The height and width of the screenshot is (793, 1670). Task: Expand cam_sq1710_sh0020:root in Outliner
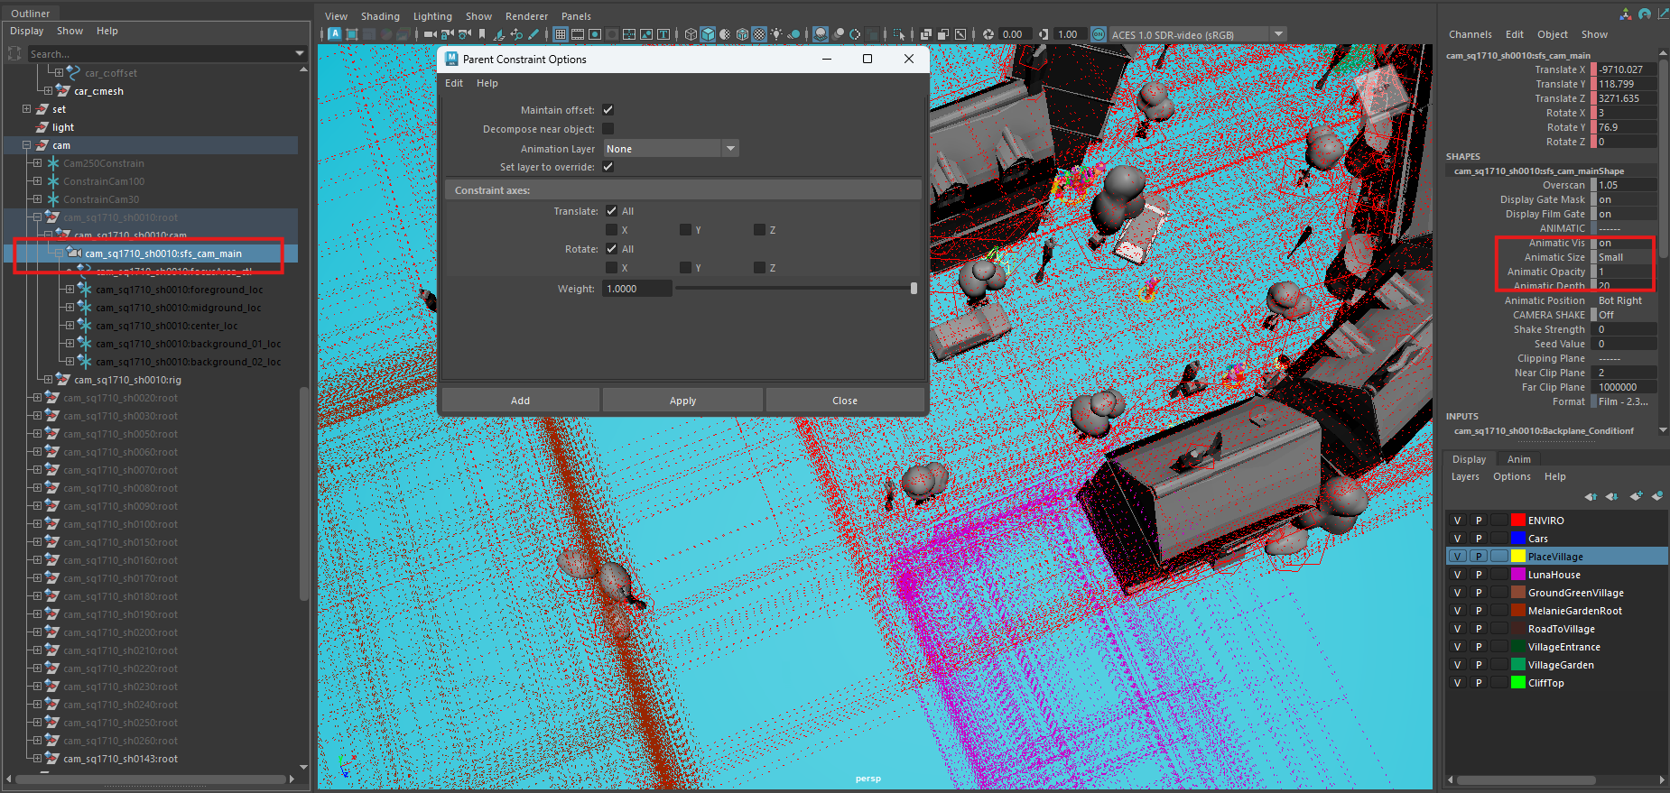(x=37, y=398)
